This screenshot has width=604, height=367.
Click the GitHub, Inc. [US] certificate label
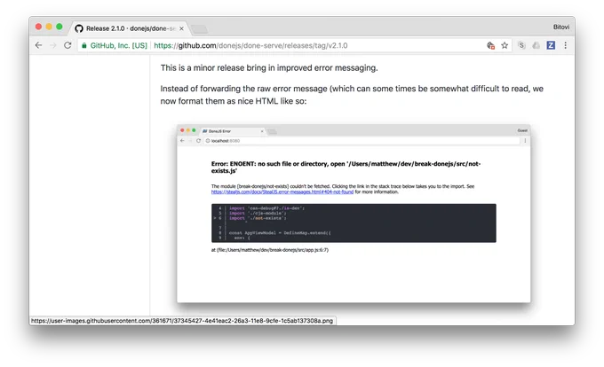[x=119, y=45]
